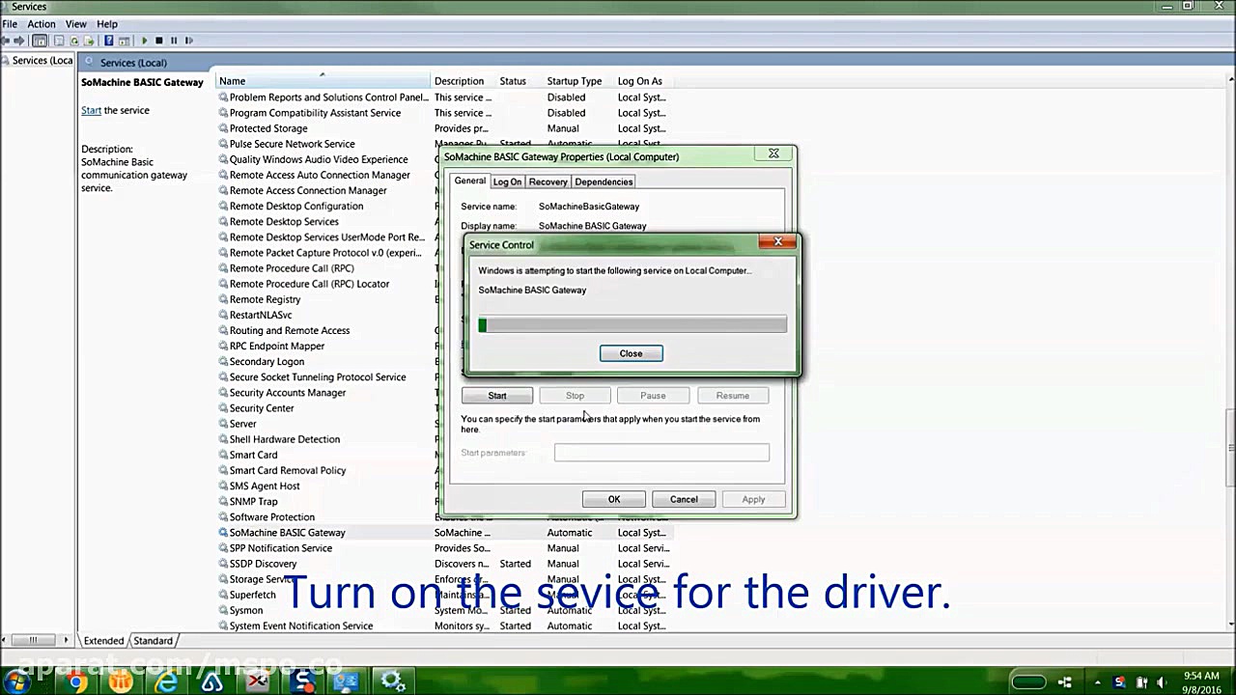
Task: Select the SNMP Trap service row
Action: (x=326, y=501)
